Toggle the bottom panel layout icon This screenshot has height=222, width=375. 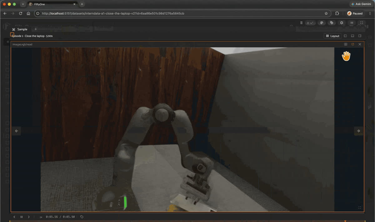click(x=352, y=36)
